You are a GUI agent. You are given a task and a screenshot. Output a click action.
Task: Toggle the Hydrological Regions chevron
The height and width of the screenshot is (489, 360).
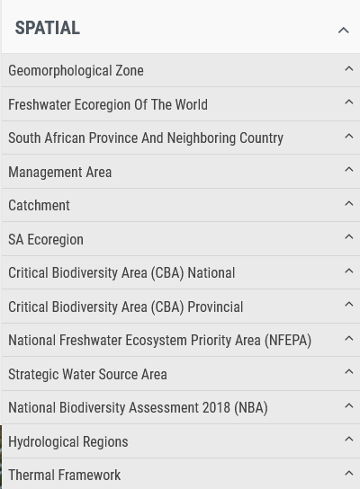click(x=349, y=439)
